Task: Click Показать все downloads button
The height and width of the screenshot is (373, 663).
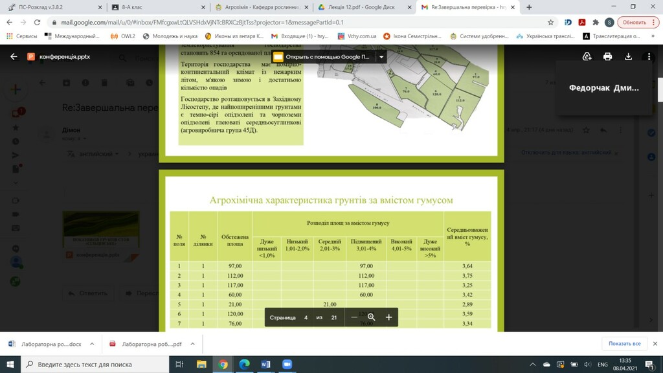Action: [x=625, y=343]
